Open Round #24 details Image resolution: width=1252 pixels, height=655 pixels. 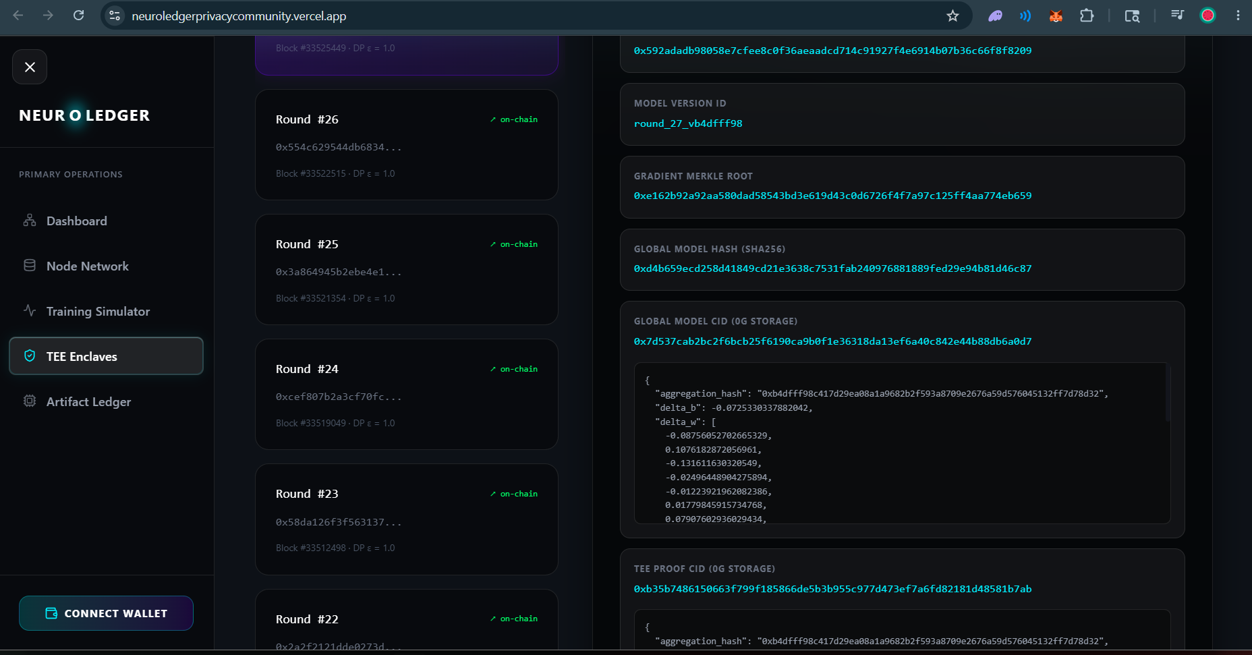pos(407,394)
